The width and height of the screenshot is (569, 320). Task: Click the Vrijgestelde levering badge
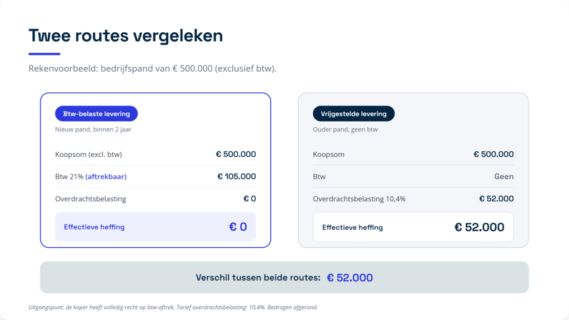[x=353, y=113]
